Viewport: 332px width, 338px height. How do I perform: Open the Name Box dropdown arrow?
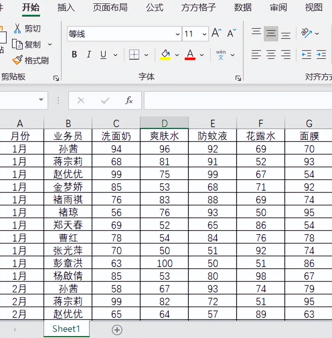41,100
